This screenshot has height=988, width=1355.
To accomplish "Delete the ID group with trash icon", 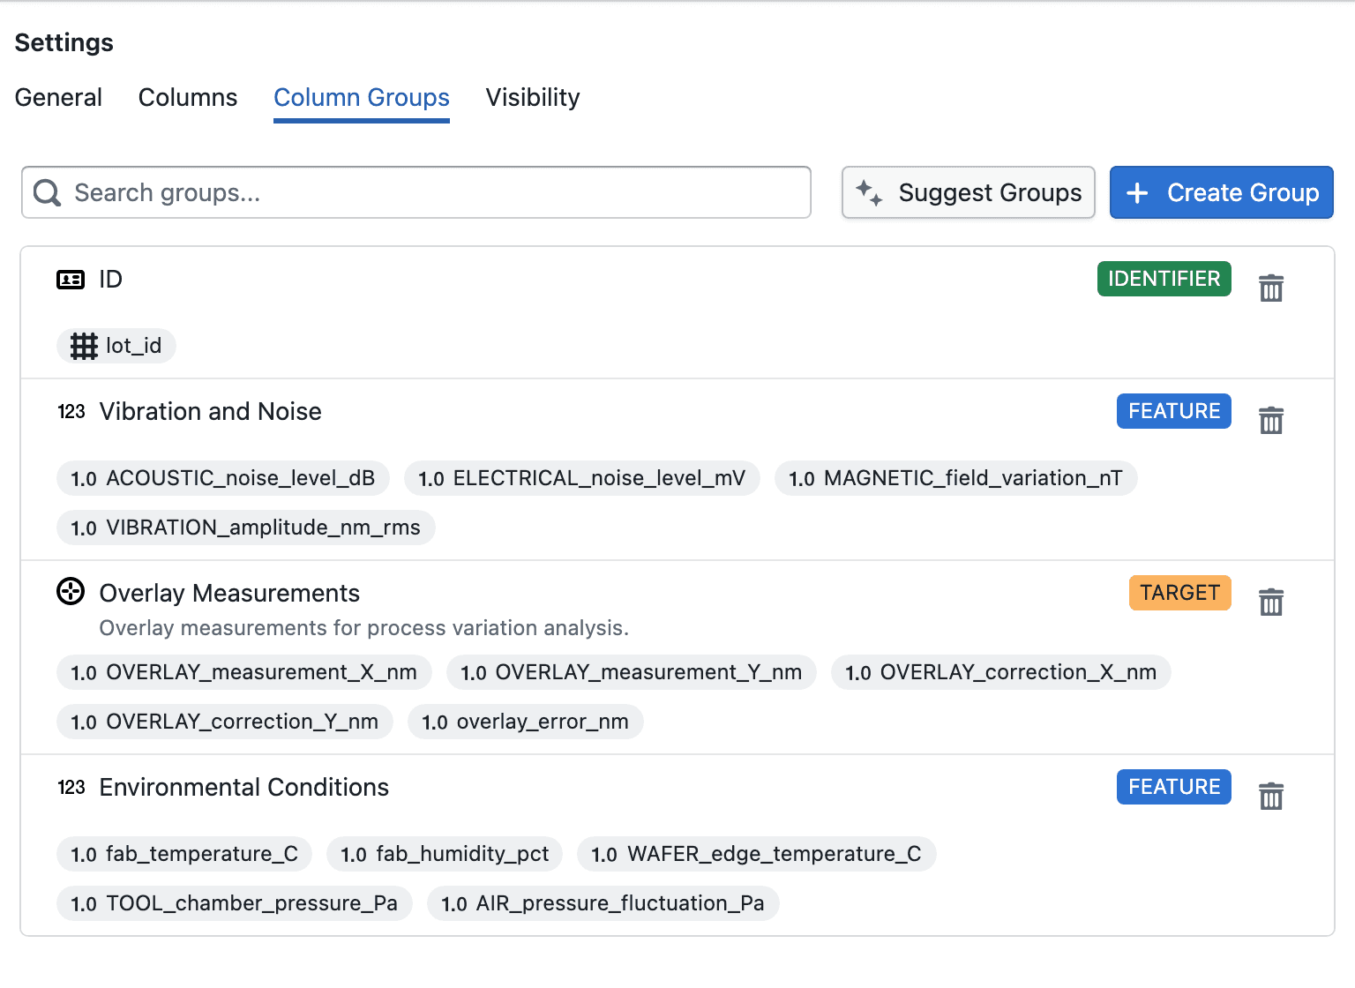I will tap(1270, 288).
